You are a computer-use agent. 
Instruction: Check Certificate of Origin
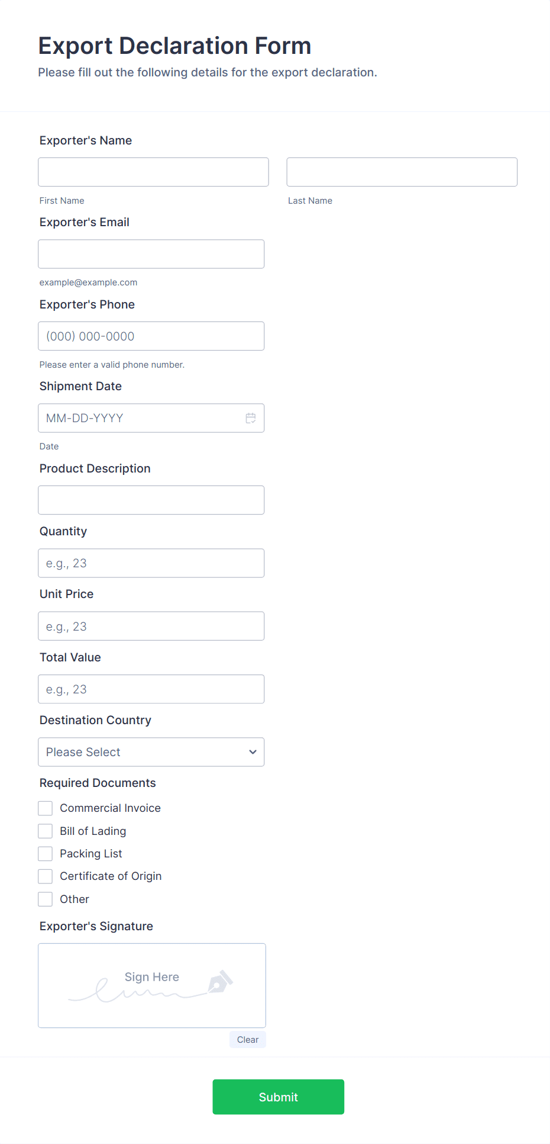click(45, 876)
